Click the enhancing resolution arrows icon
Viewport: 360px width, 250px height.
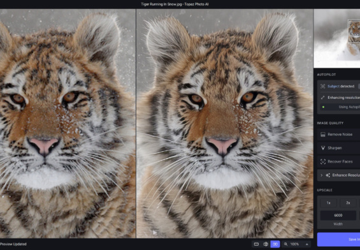[323, 98]
